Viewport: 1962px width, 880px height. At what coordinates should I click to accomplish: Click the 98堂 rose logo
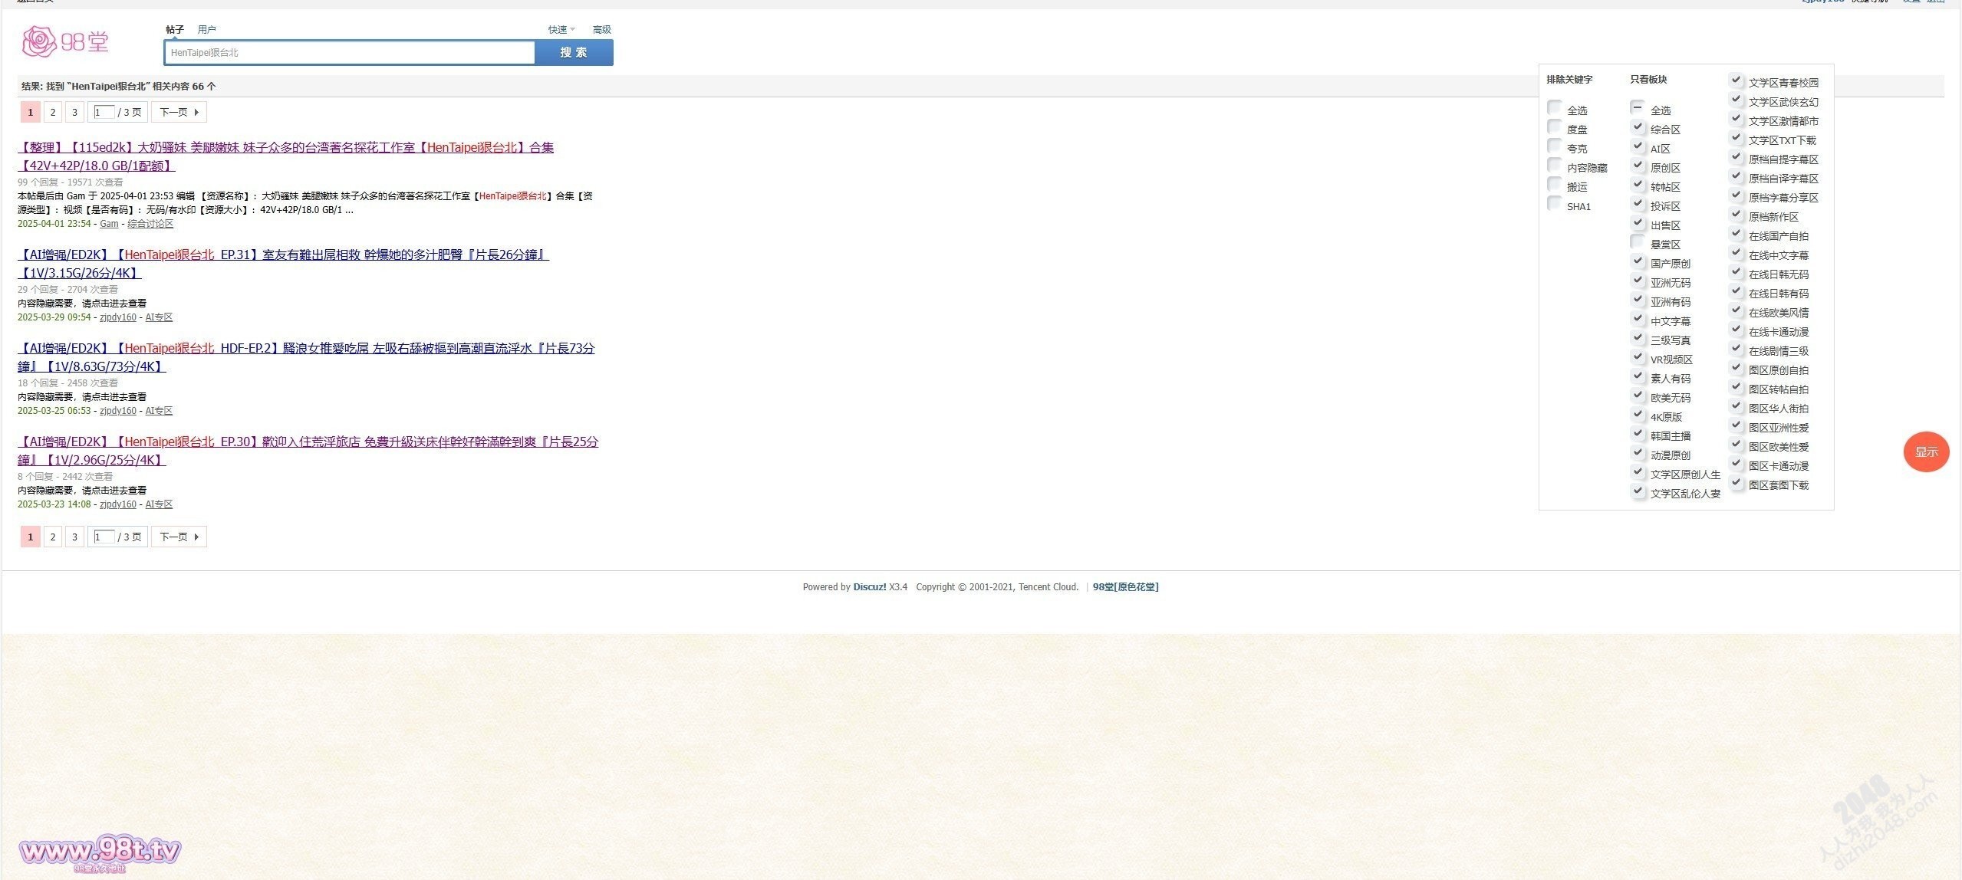pos(66,41)
